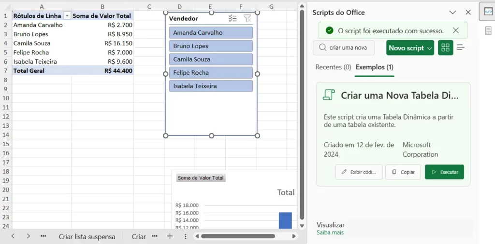This screenshot has height=244, width=495.
Task: Click the sidebar sheet icon below code editor
Action: click(x=488, y=30)
